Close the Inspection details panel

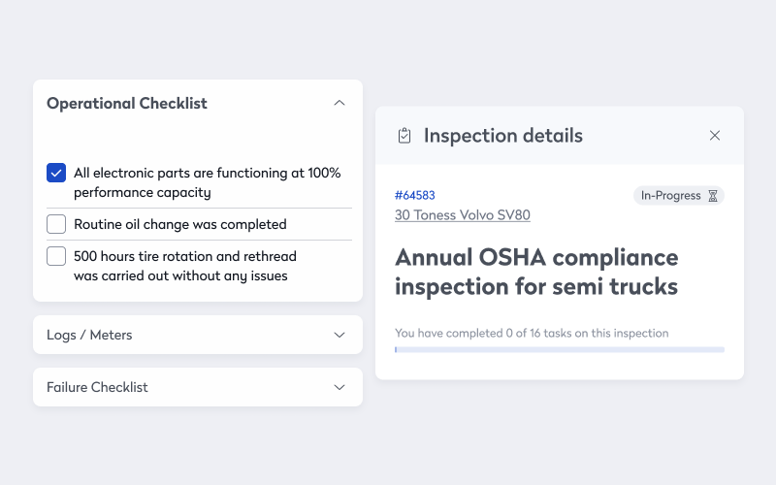coord(715,136)
